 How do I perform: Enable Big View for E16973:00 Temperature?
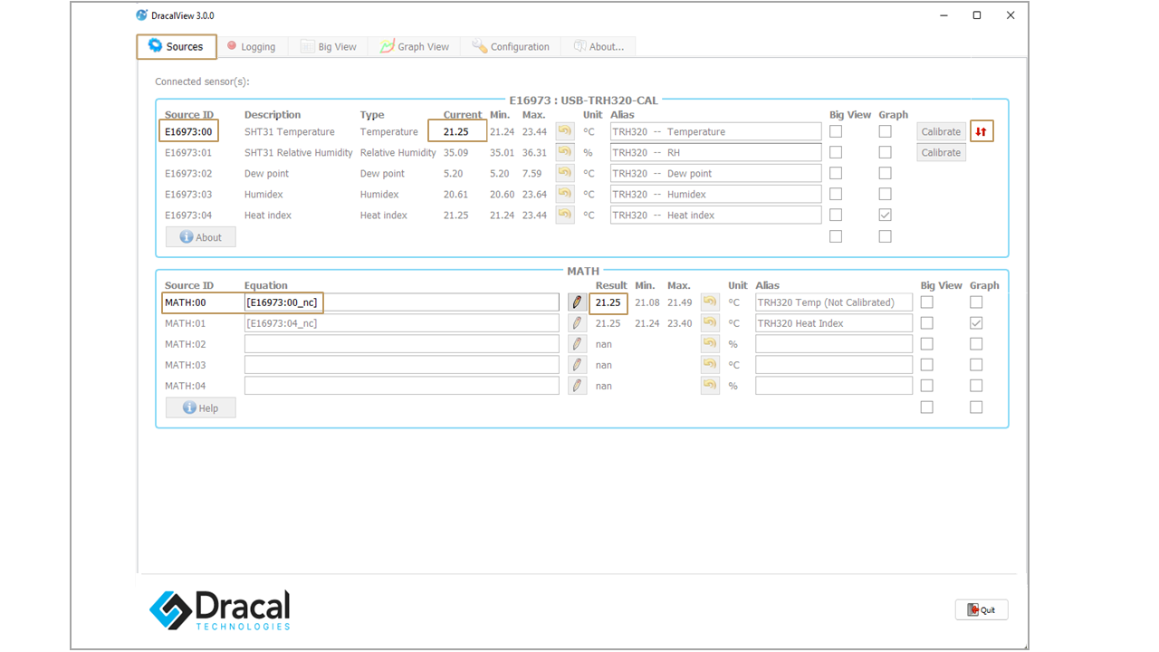pyautogui.click(x=836, y=131)
